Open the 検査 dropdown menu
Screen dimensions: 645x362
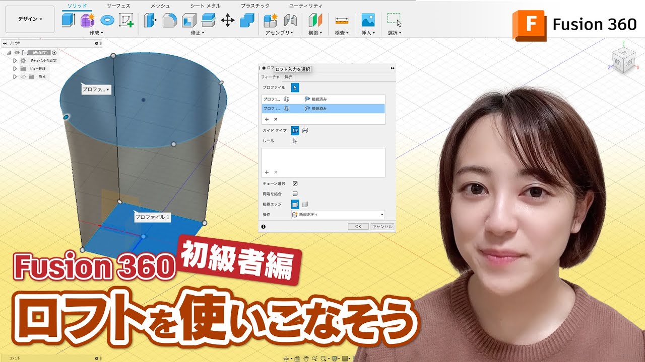[342, 33]
